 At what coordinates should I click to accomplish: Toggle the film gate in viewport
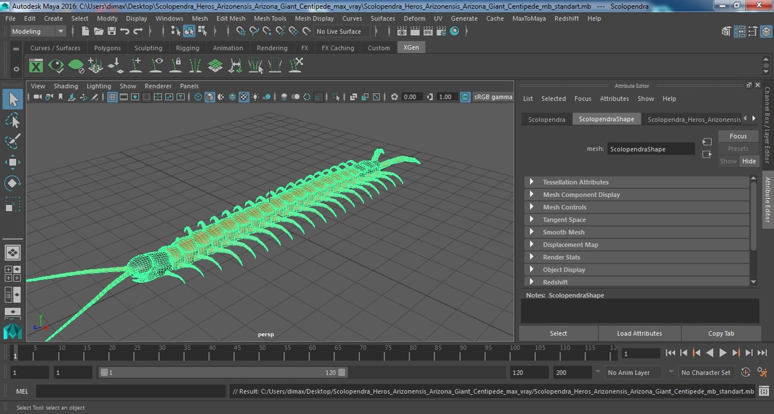click(124, 97)
